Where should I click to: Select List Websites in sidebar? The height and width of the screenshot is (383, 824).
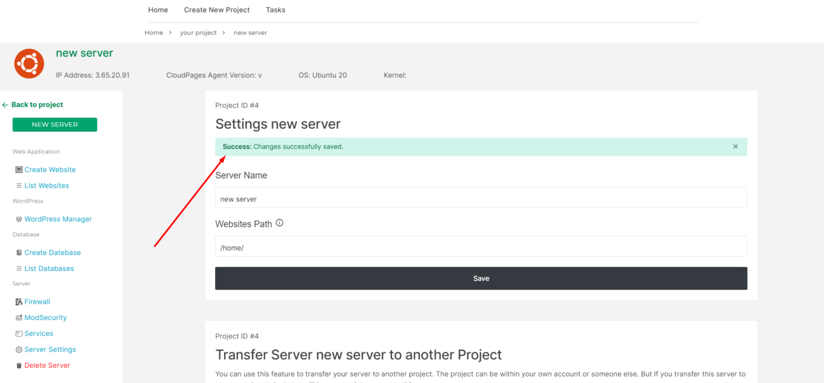tap(46, 185)
